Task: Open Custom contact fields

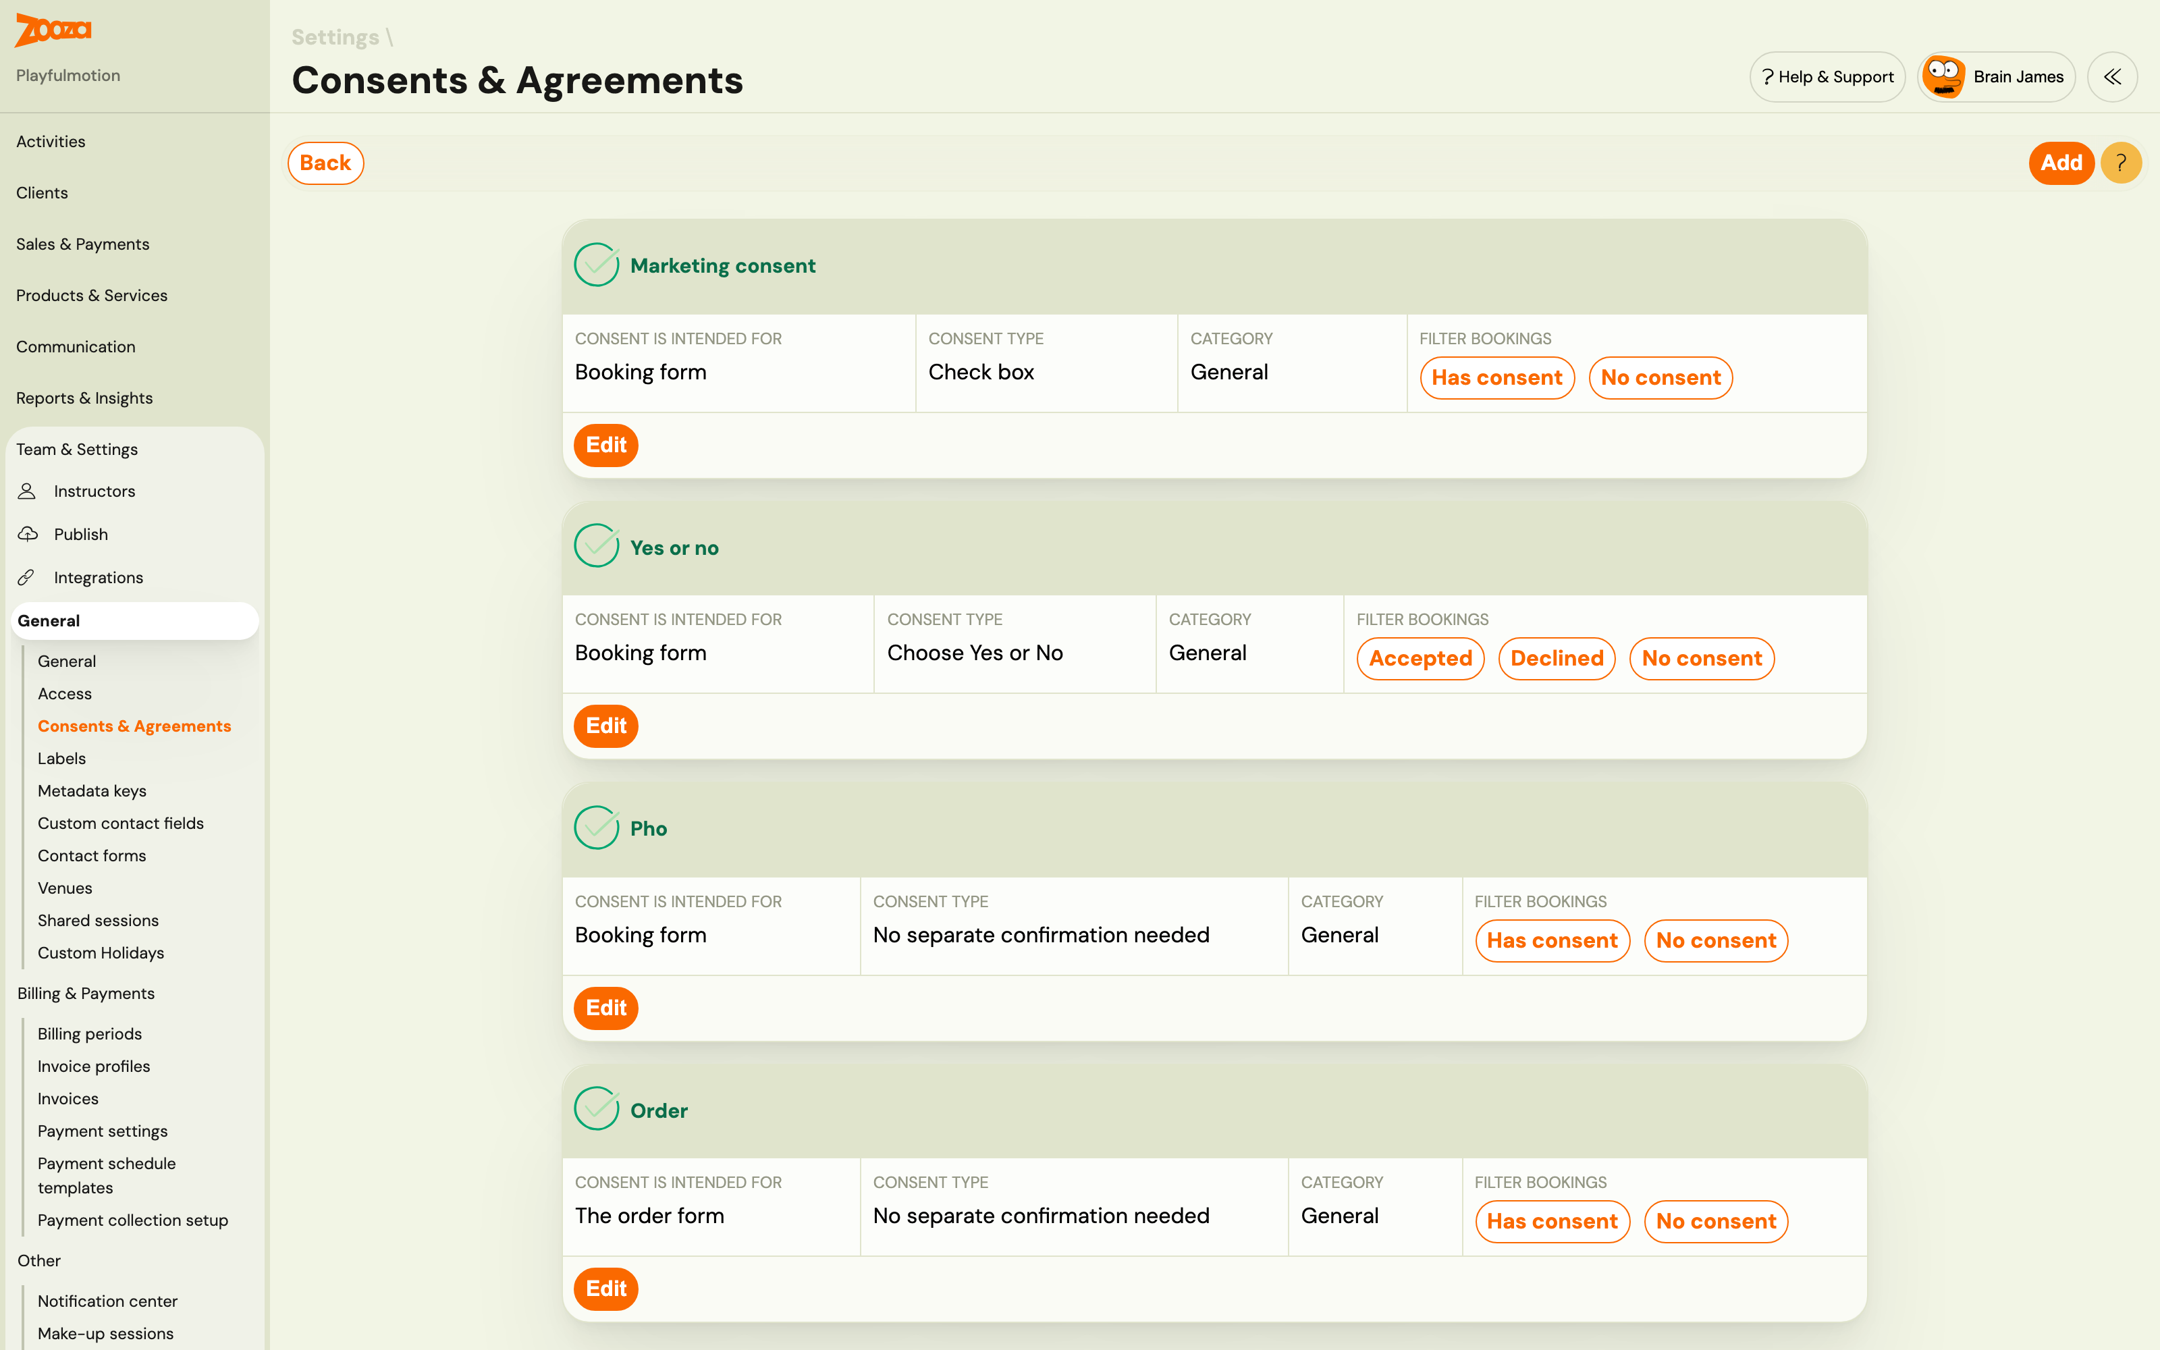Action: (x=121, y=823)
